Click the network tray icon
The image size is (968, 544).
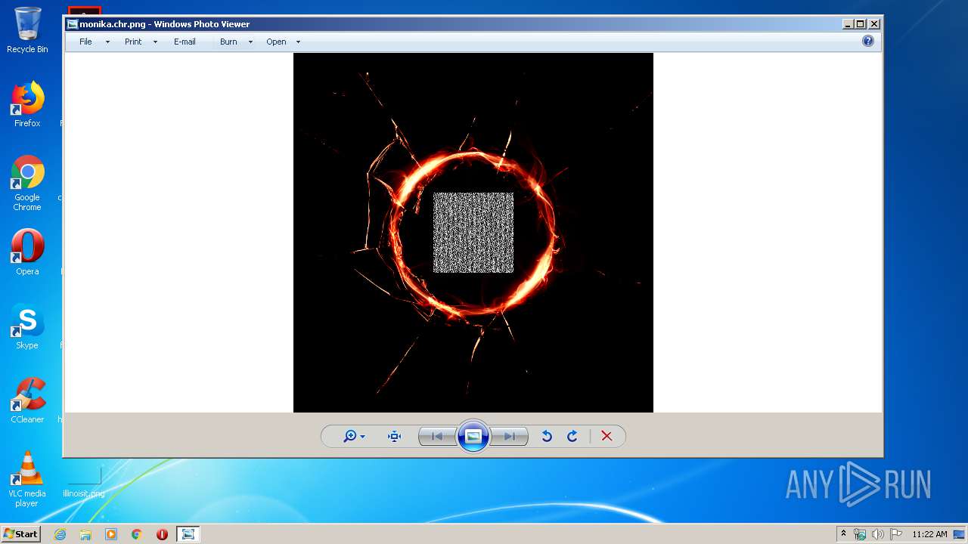860,534
